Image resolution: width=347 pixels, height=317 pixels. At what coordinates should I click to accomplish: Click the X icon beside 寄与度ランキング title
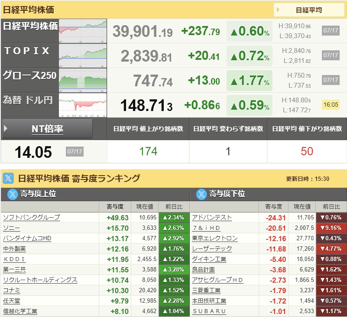coord(8,178)
